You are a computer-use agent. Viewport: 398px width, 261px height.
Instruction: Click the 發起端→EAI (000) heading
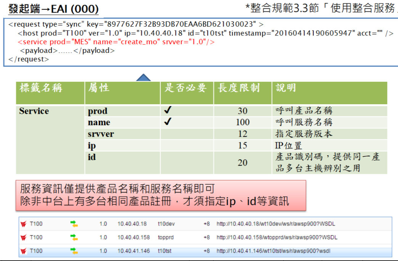pyautogui.click(x=53, y=8)
